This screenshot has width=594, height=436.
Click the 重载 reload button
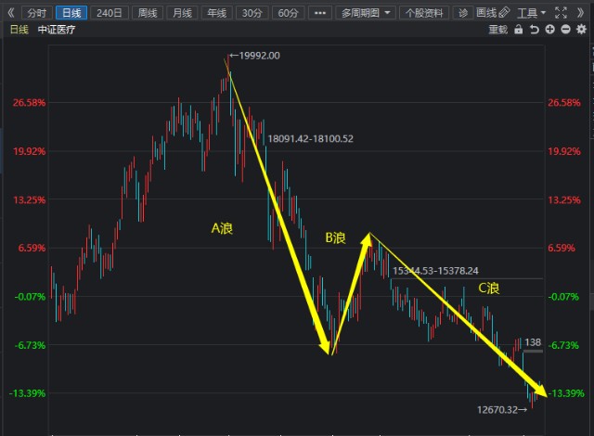pos(497,30)
